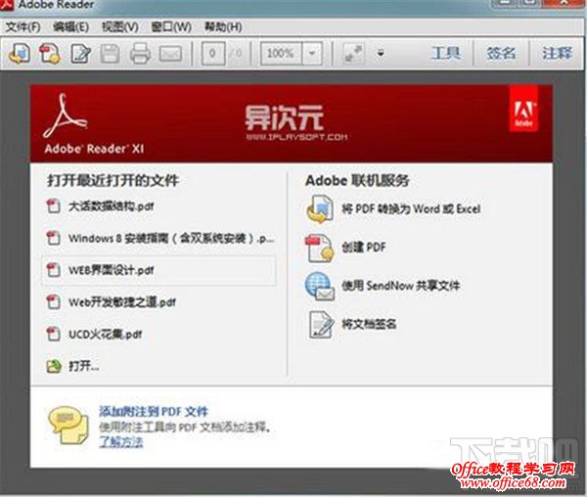The image size is (587, 497).
Task: Click the 打开... link to browse files
Action: pos(84,366)
